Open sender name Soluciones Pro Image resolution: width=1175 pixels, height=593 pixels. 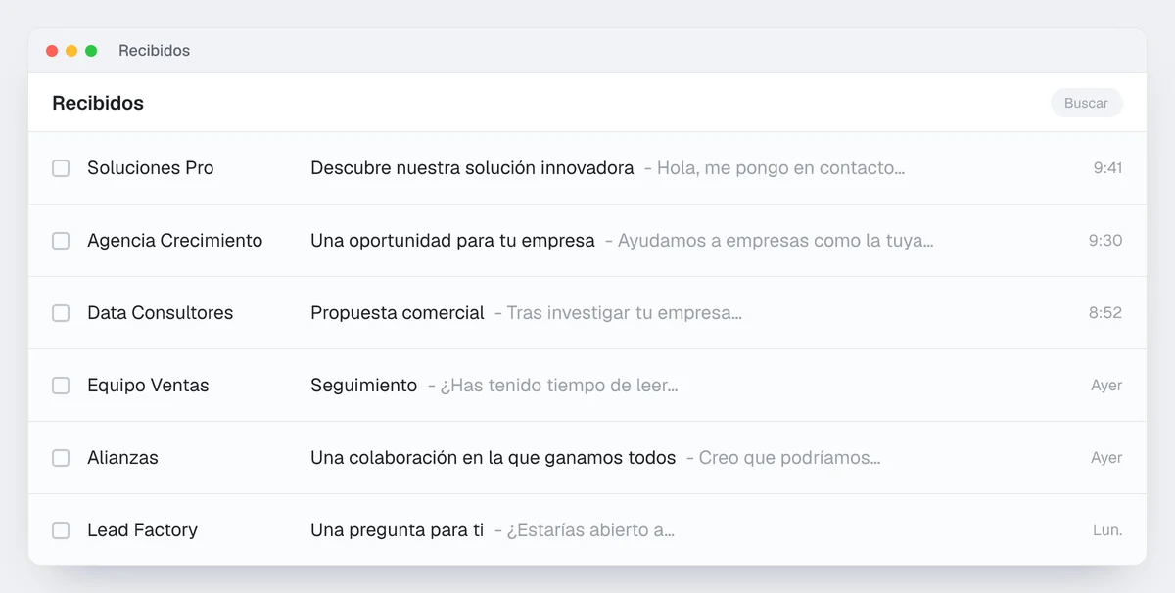tap(151, 168)
